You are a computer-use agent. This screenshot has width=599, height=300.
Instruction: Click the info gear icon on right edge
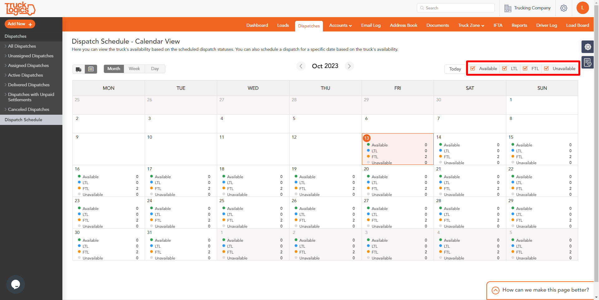tap(588, 47)
